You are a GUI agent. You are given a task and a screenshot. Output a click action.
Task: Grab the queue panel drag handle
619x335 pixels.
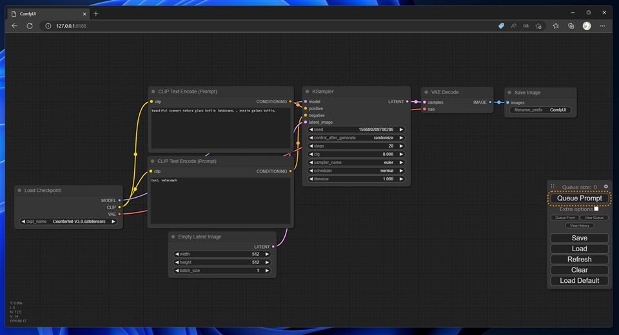tap(553, 187)
